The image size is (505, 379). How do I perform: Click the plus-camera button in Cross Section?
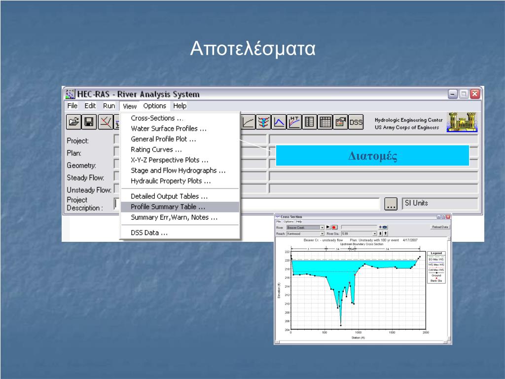pos(383,227)
